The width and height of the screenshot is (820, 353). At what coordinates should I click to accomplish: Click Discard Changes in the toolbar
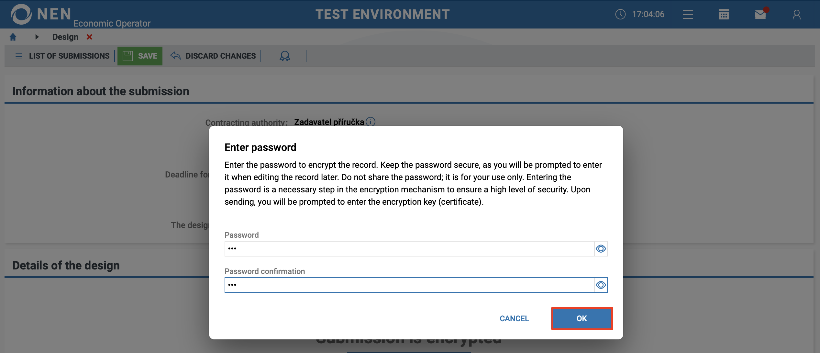(213, 56)
